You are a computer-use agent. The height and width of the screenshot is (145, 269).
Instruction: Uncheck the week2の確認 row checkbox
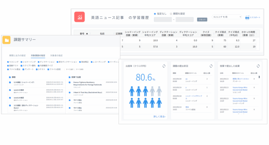point(10,98)
